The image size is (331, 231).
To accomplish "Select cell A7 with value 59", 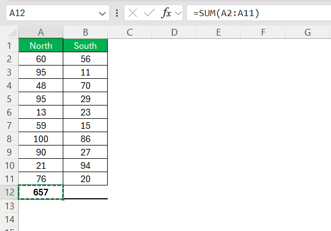I will pyautogui.click(x=41, y=125).
